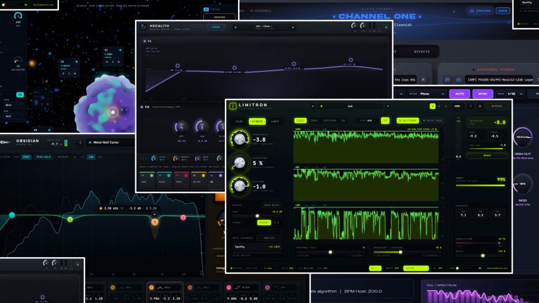Open Limitron help question mark icon
The width and height of the screenshot is (539, 303).
tap(471, 106)
